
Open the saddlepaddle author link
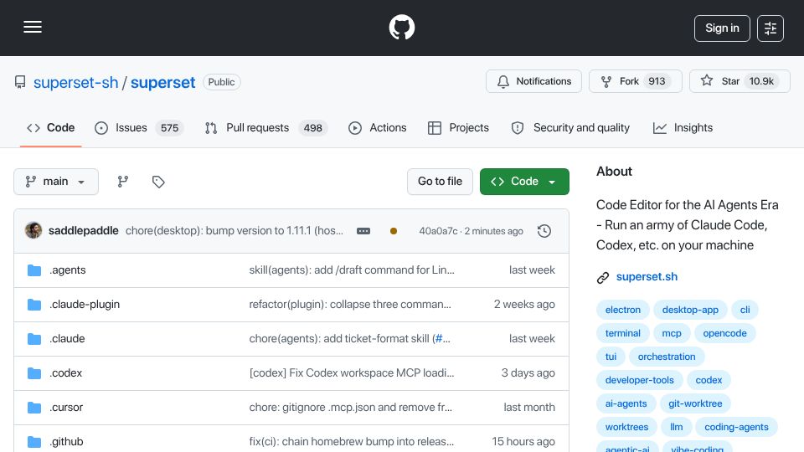[x=84, y=231]
